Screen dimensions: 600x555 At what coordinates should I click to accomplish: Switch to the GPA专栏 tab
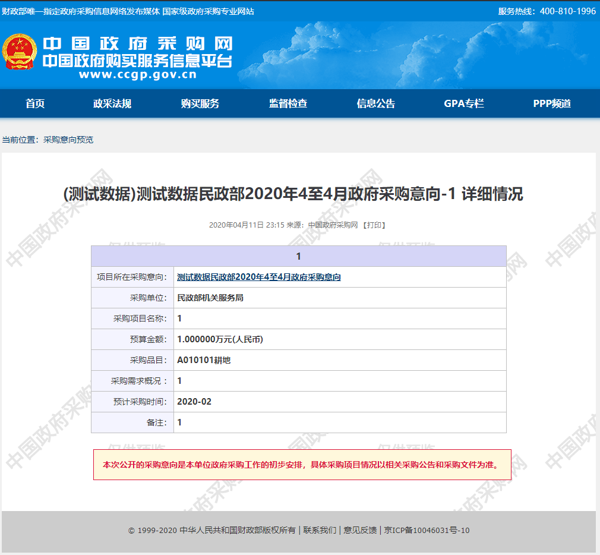click(464, 103)
